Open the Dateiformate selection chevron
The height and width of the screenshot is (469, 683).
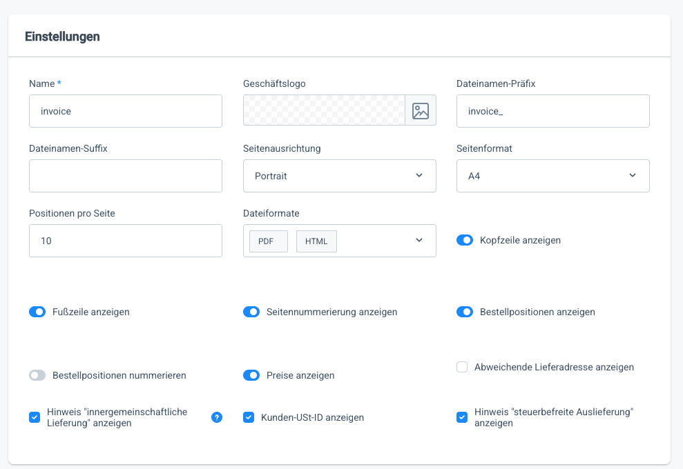pyautogui.click(x=419, y=241)
